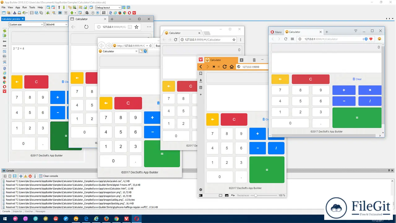Viewport: 396px width, 223px height.
Task: Open the App menu
Action: click(x=18, y=7)
